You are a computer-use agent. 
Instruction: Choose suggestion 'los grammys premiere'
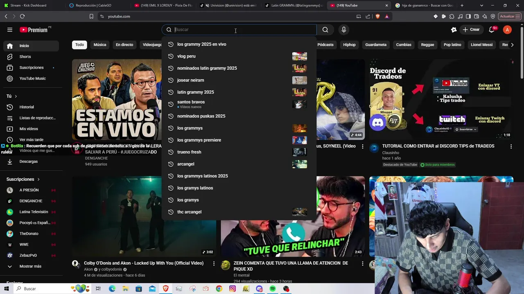point(239,140)
